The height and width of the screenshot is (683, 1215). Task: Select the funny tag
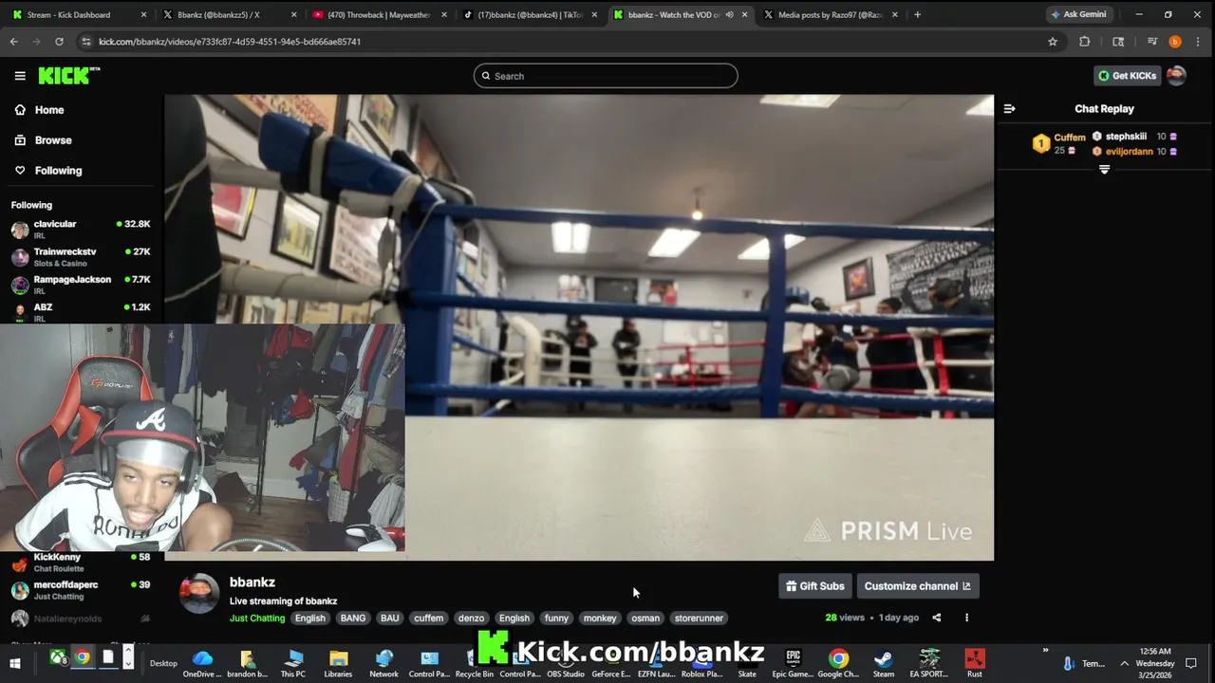point(557,618)
